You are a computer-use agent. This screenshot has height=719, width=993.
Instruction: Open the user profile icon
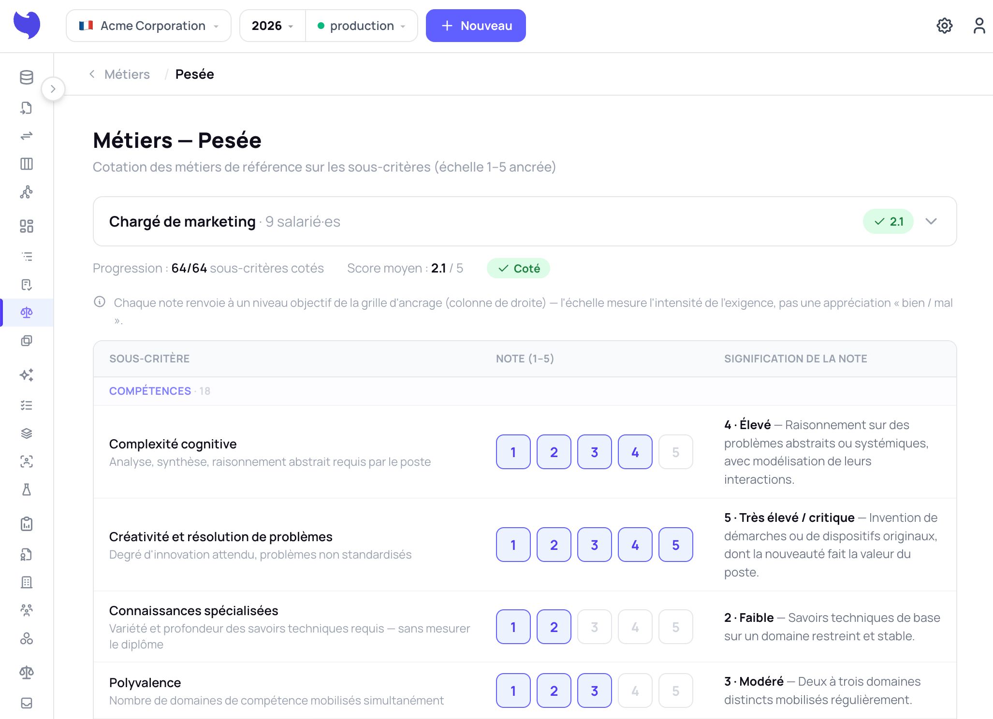point(979,26)
